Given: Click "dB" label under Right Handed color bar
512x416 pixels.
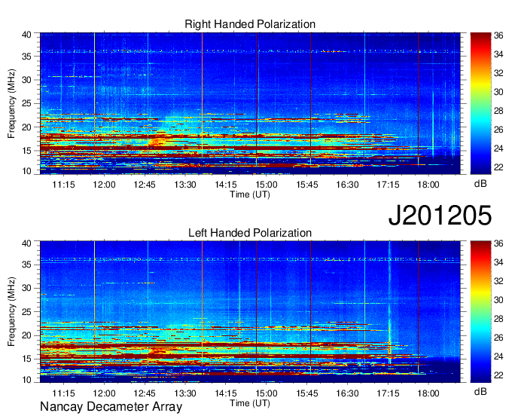Looking at the screenshot, I should (x=480, y=184).
